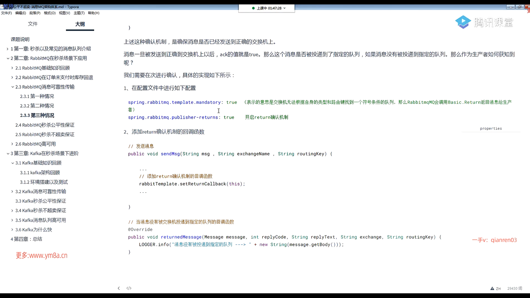Collapse 2.3 RabbitMQ消息可靠性传输 section
The image size is (530, 298).
click(12, 87)
